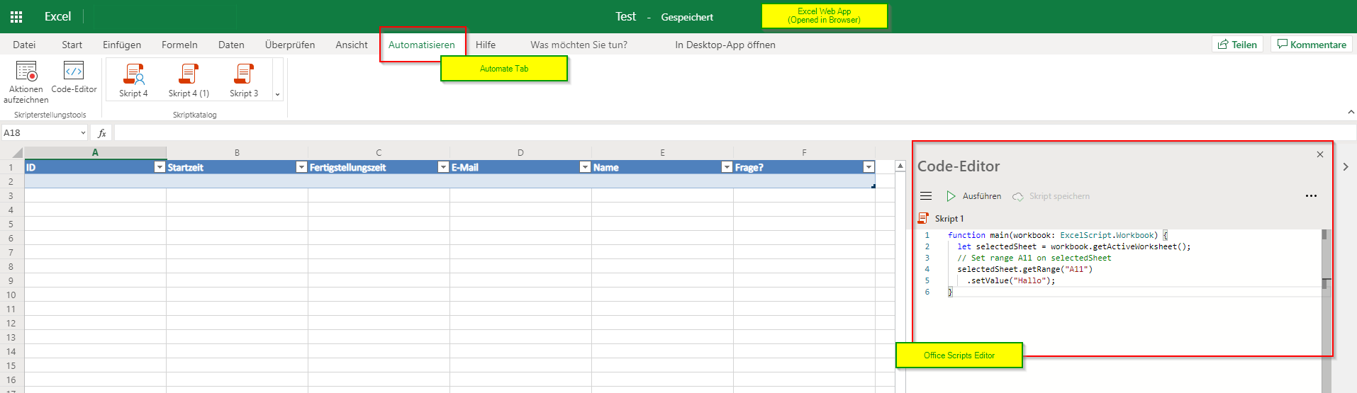Open the Code-Editor more options ellipsis
The height and width of the screenshot is (393, 1357).
pyautogui.click(x=1311, y=196)
